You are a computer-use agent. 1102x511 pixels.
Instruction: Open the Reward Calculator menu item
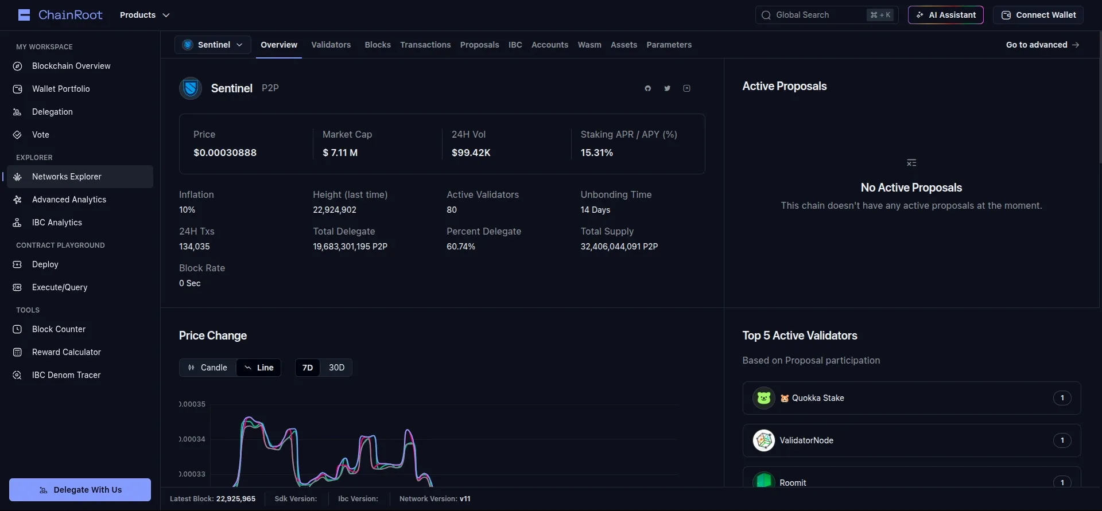(x=80, y=352)
